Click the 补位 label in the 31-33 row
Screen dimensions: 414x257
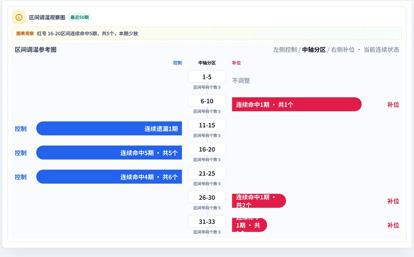pyautogui.click(x=393, y=225)
